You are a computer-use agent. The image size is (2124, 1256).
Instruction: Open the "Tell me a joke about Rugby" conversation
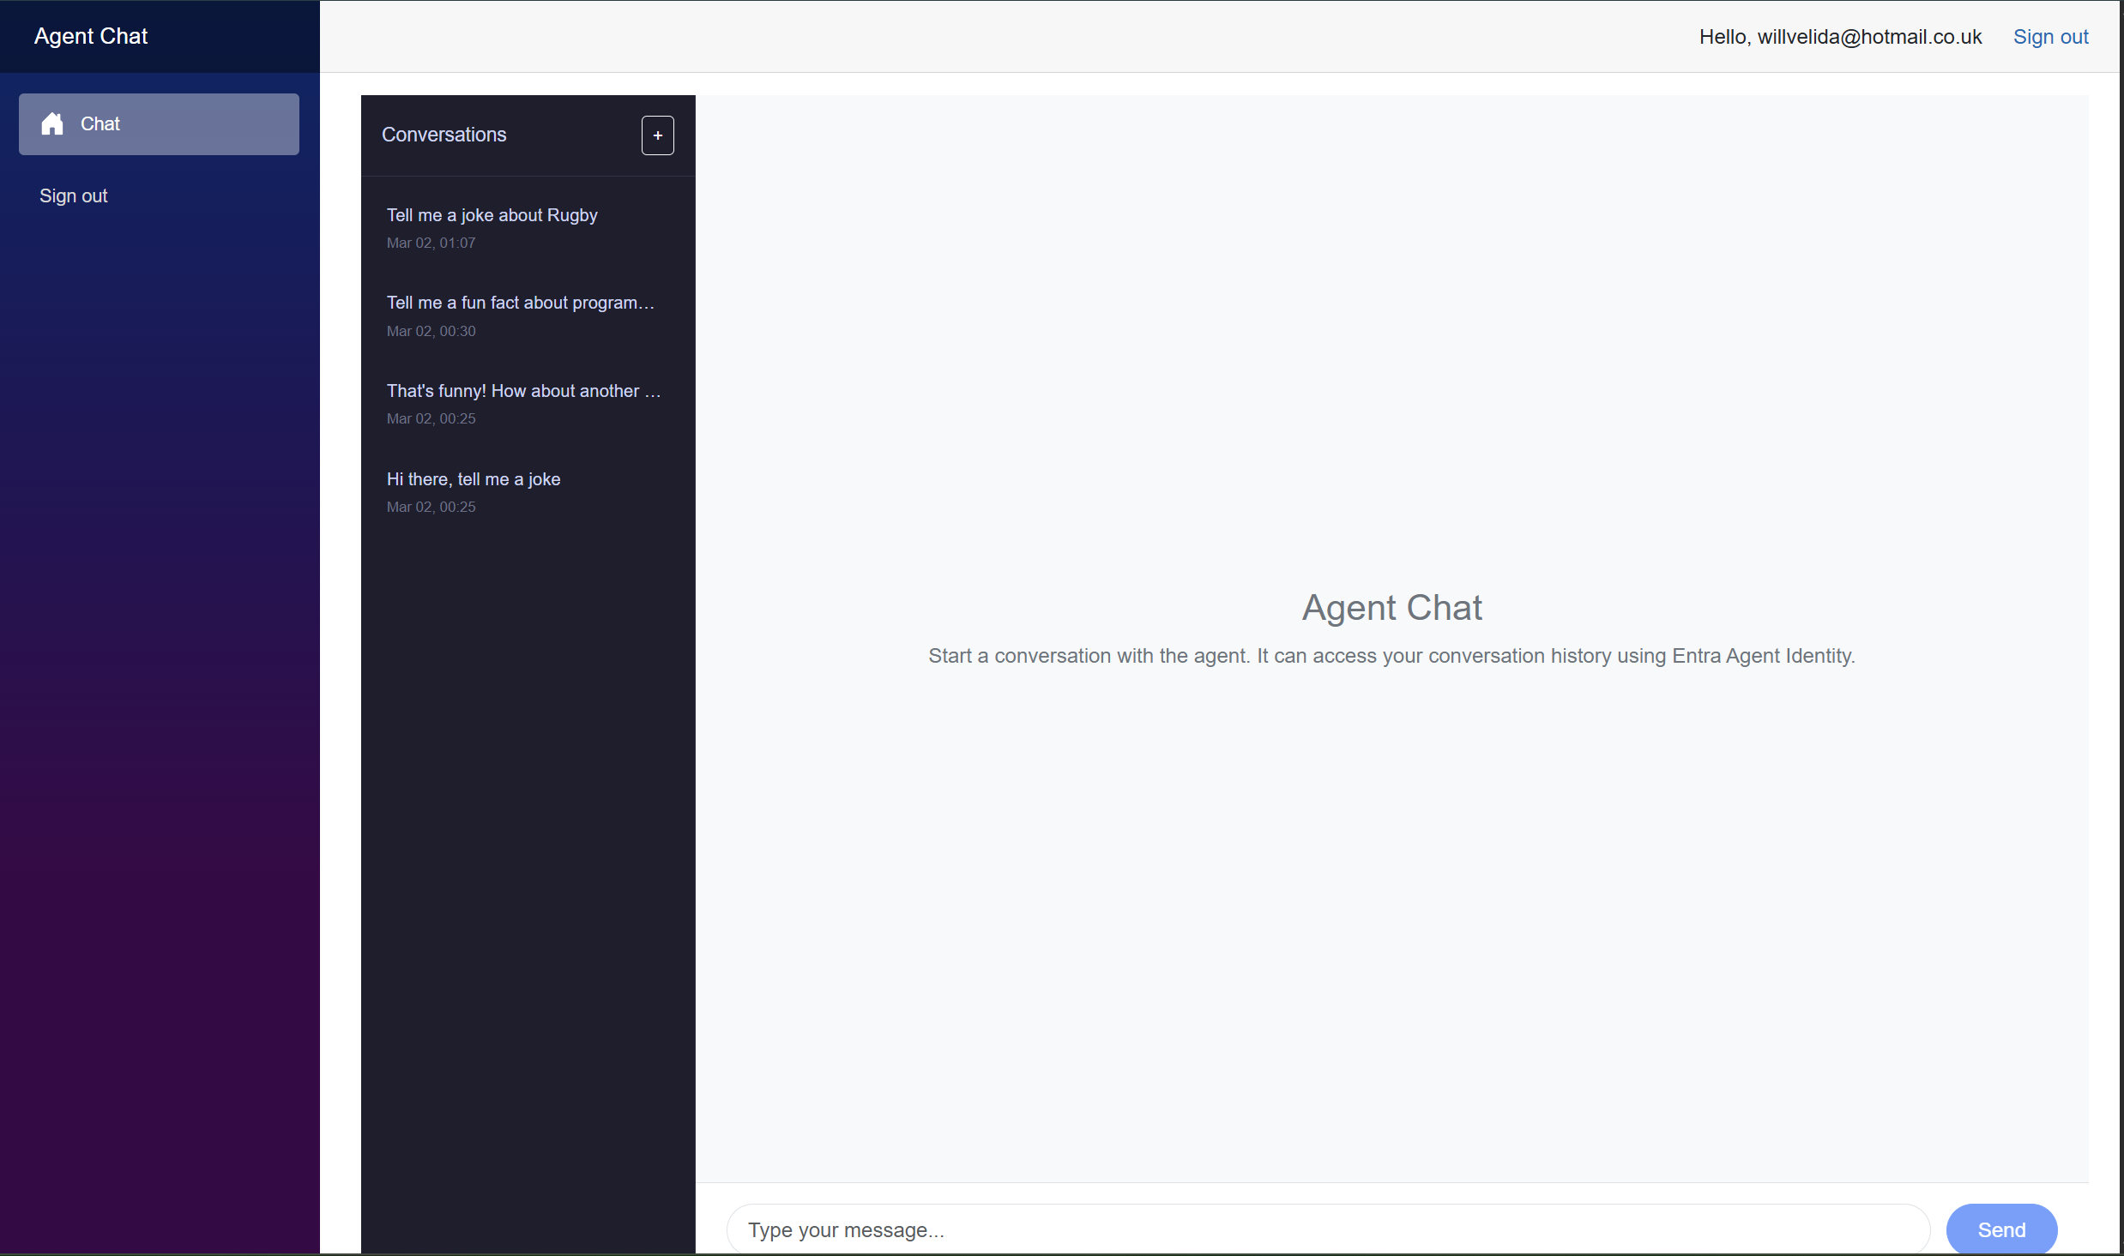(492, 215)
